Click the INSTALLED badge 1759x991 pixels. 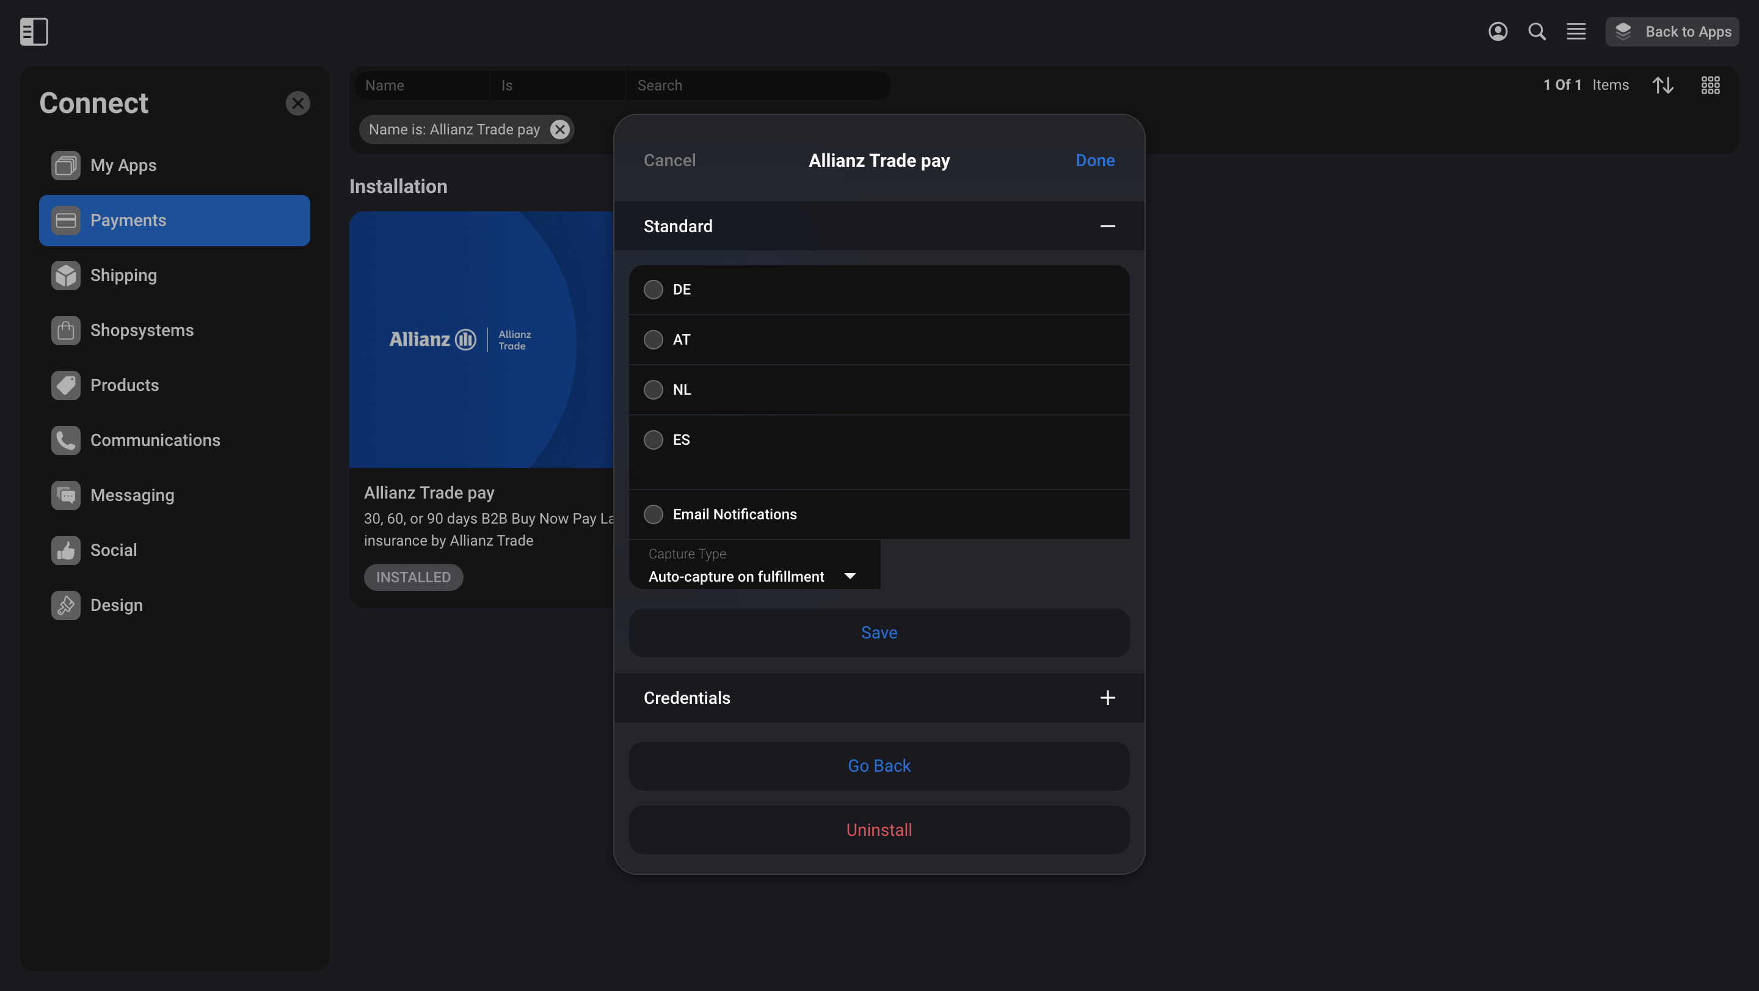pos(413,577)
